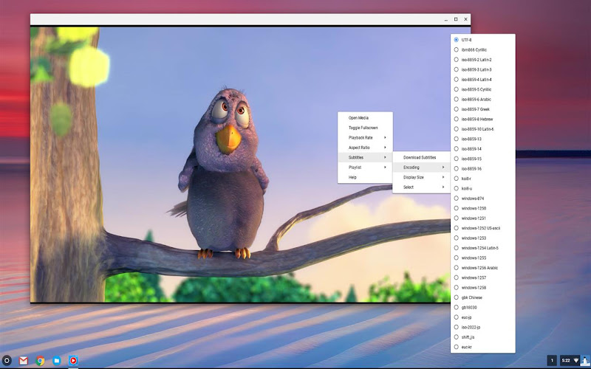Screen dimensions: 591x369
Task: Expand the Playback Rate submenu
Action: click(x=365, y=137)
